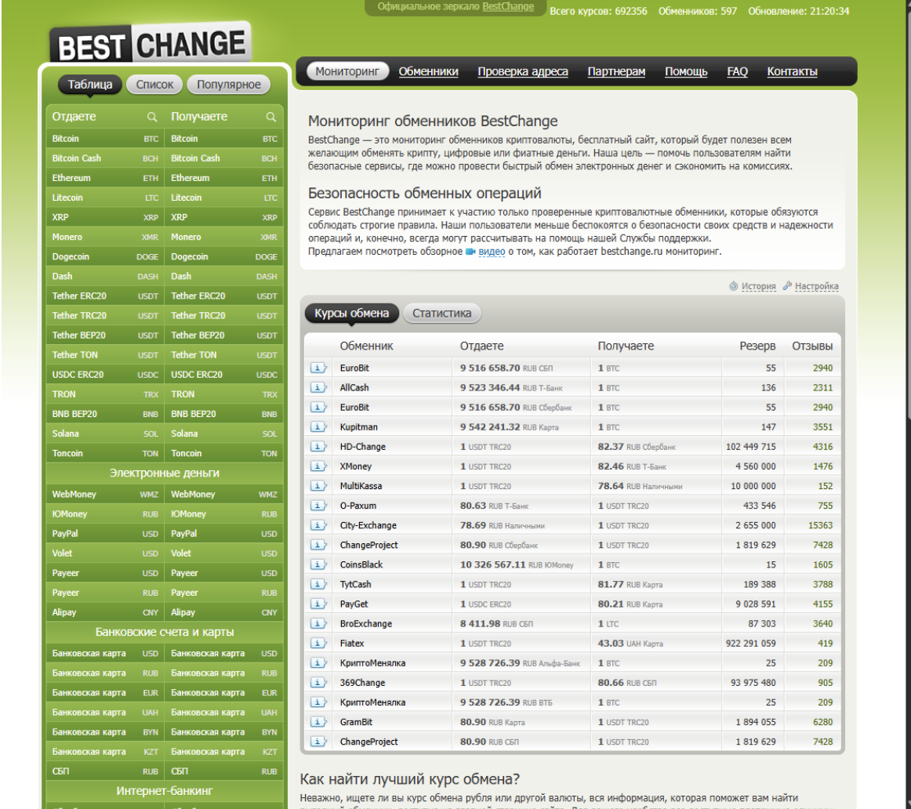Select СБП RUB in Отдаете column

(104, 771)
